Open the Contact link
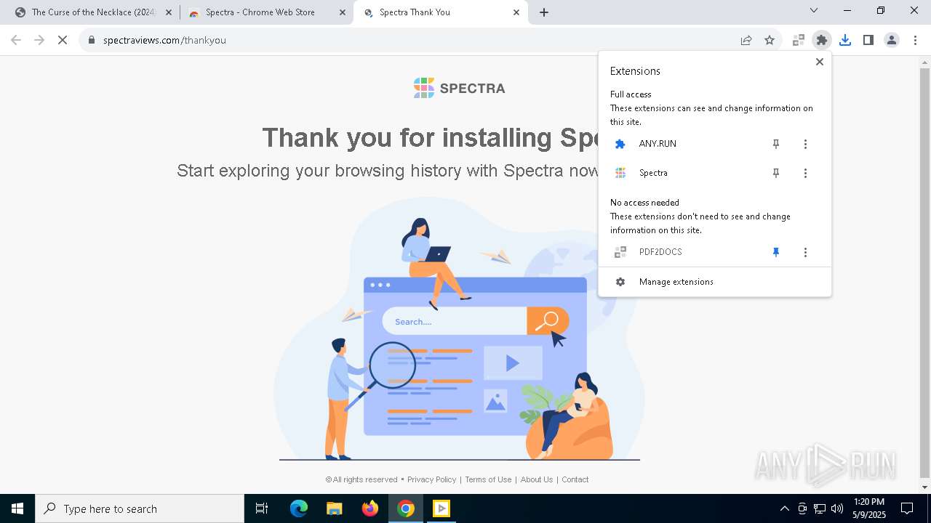 click(575, 479)
